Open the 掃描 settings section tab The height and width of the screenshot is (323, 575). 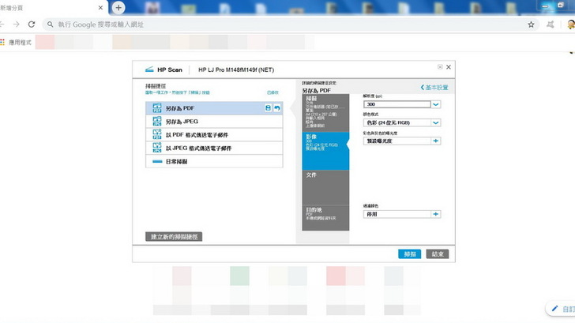click(325, 113)
